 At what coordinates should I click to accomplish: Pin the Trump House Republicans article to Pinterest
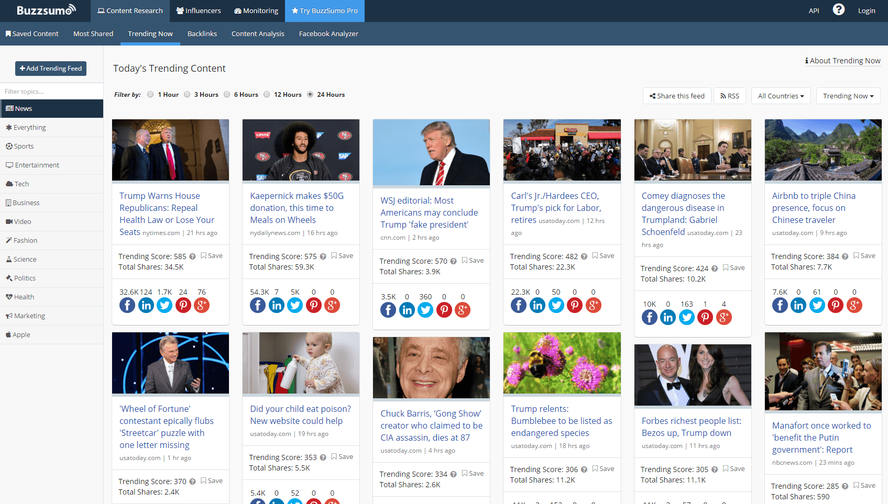pyautogui.click(x=183, y=305)
